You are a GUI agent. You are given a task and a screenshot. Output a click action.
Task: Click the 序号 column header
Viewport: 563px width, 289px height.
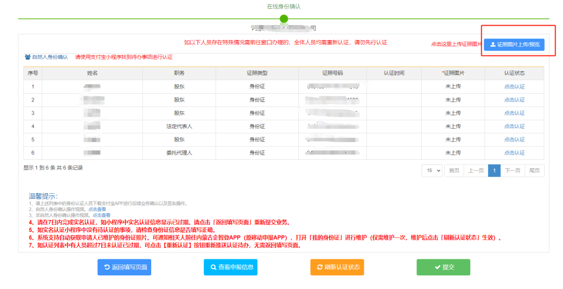33,73
